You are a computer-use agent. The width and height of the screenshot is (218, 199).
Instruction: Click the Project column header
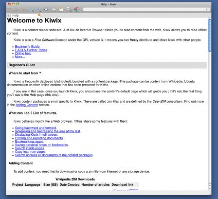[18, 185]
